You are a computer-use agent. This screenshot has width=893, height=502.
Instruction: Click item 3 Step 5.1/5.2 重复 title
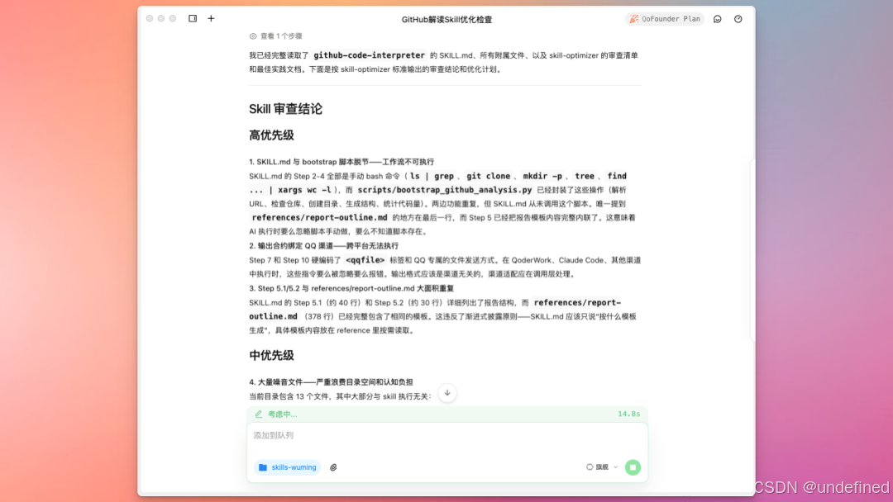coord(351,288)
